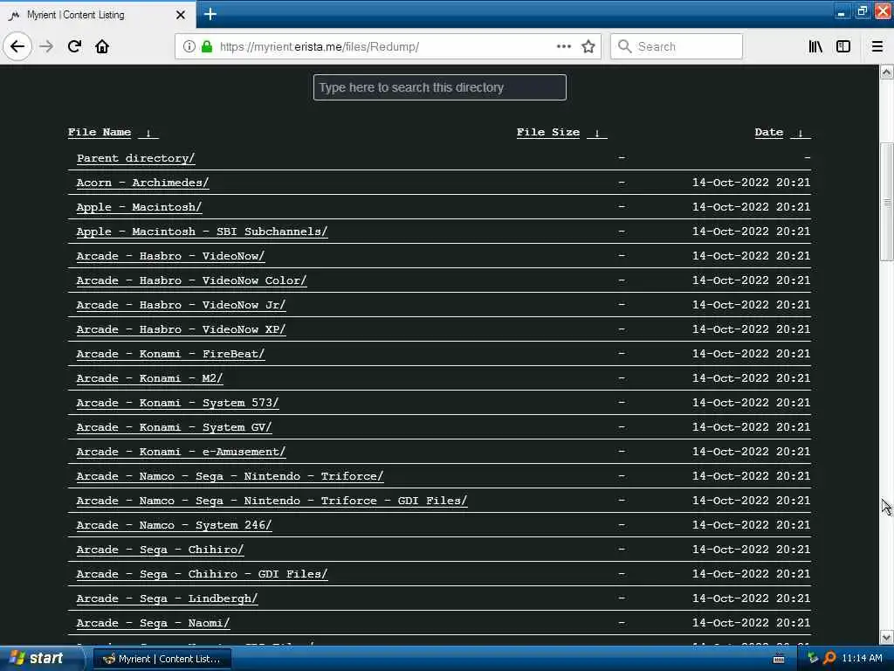Open Apple - Macintosh - SBI Subchannels folder
This screenshot has width=894, height=671.
[202, 232]
